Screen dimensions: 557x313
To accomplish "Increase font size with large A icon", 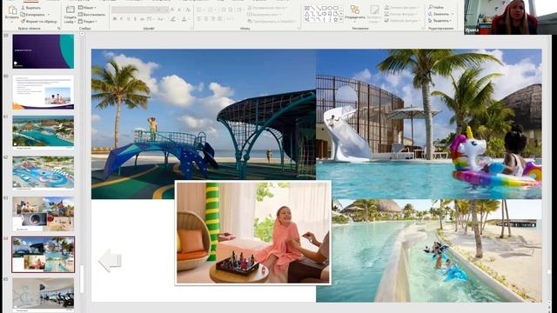I will pos(172,10).
